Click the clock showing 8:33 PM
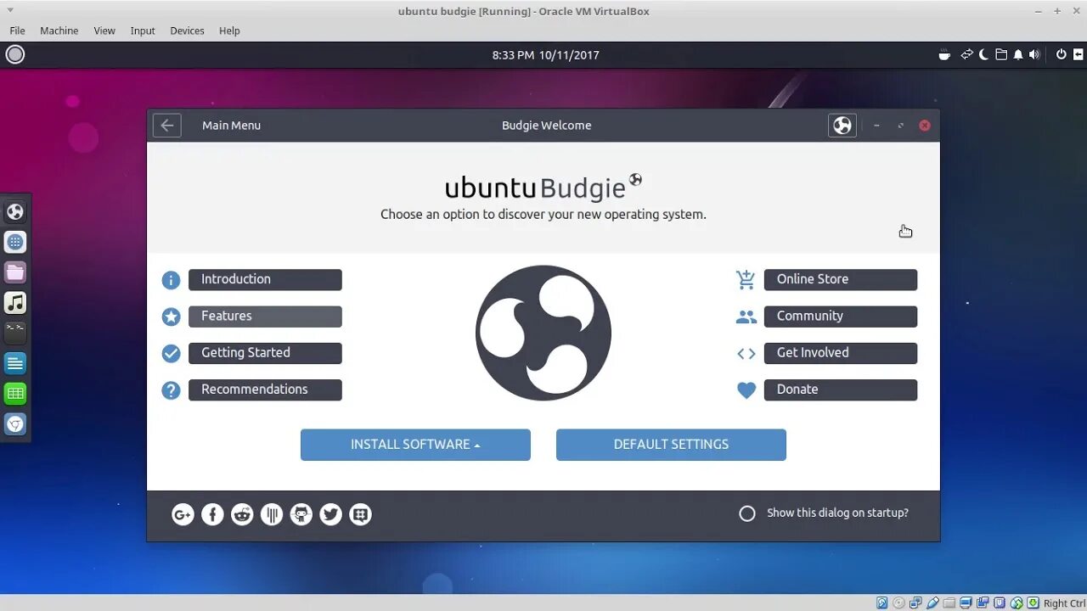This screenshot has width=1087, height=611. pos(546,55)
